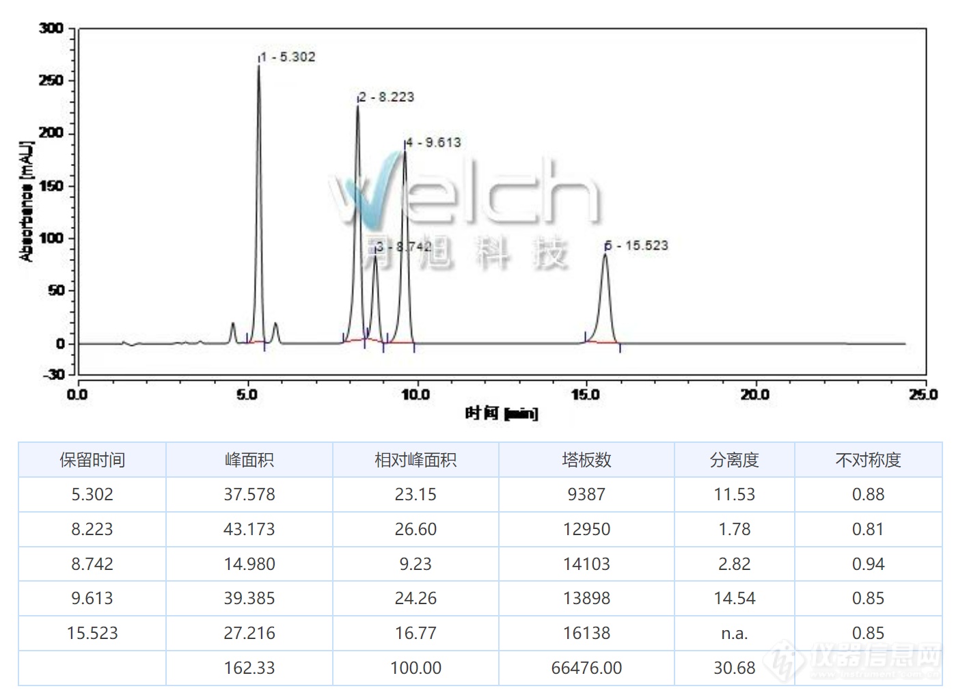Screen dimensions: 954x693
Task: Click the x-axis tick label 20.0
Action: point(754,394)
